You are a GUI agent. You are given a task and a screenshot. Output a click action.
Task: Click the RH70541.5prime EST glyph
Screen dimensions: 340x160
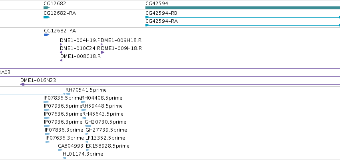(x=68, y=94)
